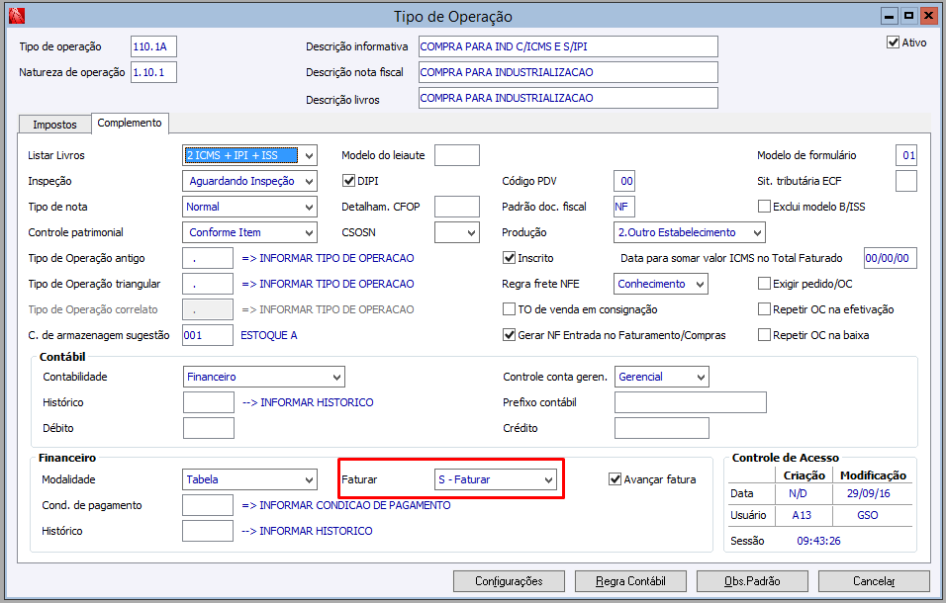Expand the Faturar dropdown
Image resolution: width=946 pixels, height=603 pixels.
point(548,479)
